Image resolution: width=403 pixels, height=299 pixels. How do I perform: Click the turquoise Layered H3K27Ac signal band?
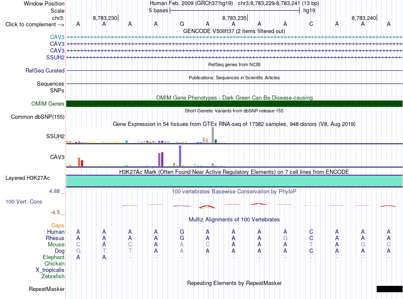pos(234,181)
